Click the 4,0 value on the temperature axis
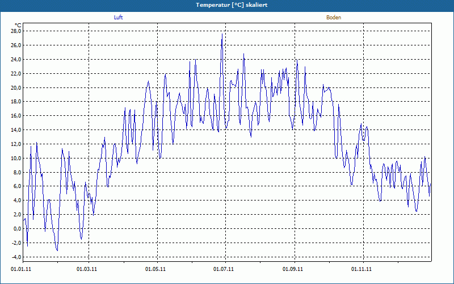Image resolution: width=454 pixels, height=284 pixels. pos(18,201)
